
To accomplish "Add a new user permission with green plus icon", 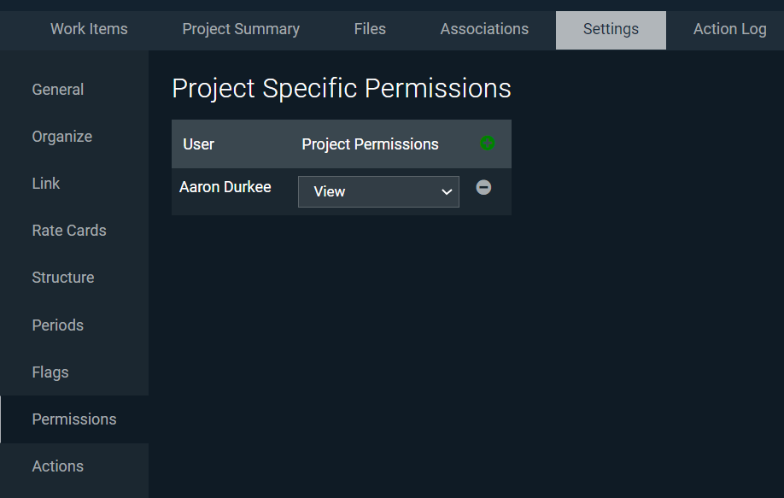I will pyautogui.click(x=487, y=144).
